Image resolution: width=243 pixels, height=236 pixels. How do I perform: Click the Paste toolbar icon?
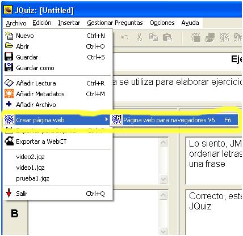[167, 37]
